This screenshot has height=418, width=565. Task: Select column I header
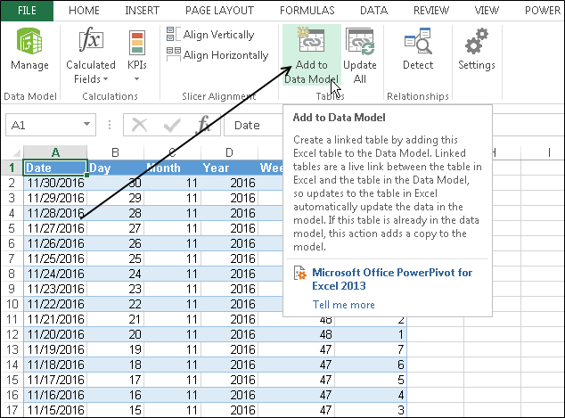click(549, 152)
